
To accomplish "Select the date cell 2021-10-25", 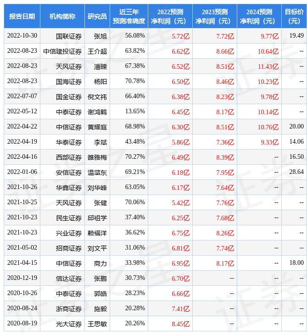I will (22, 202).
